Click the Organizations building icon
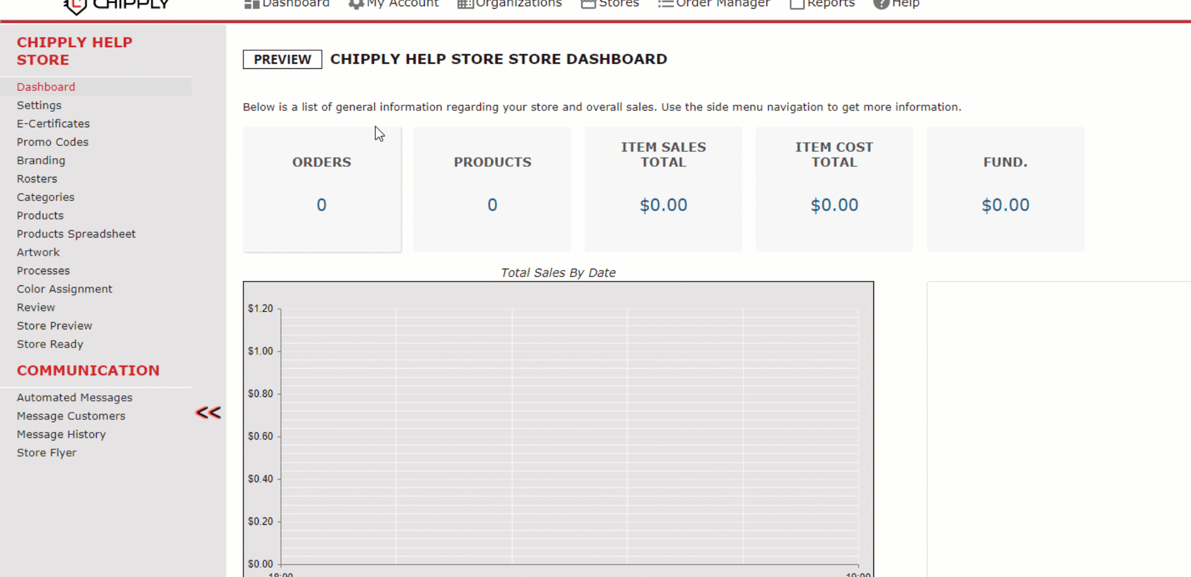Viewport: 1191px width, 577px height. (x=465, y=4)
